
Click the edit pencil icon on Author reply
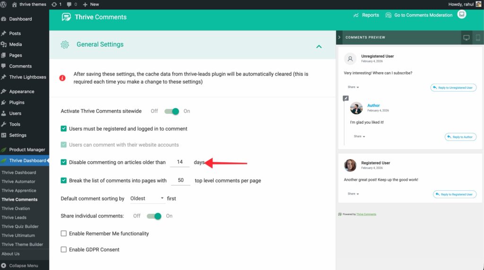point(346,98)
